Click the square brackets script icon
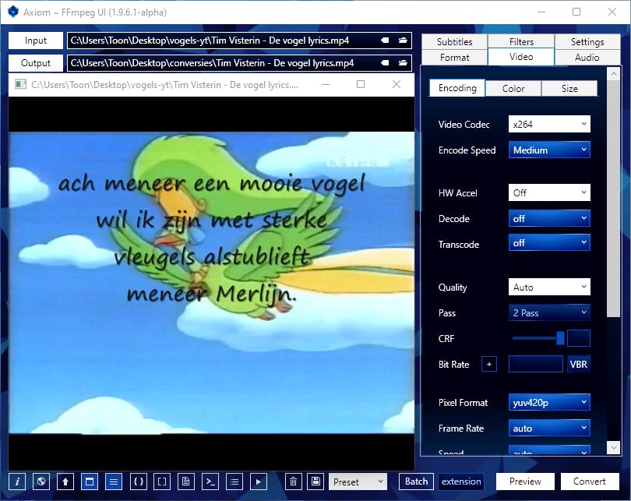631x501 pixels. [162, 482]
